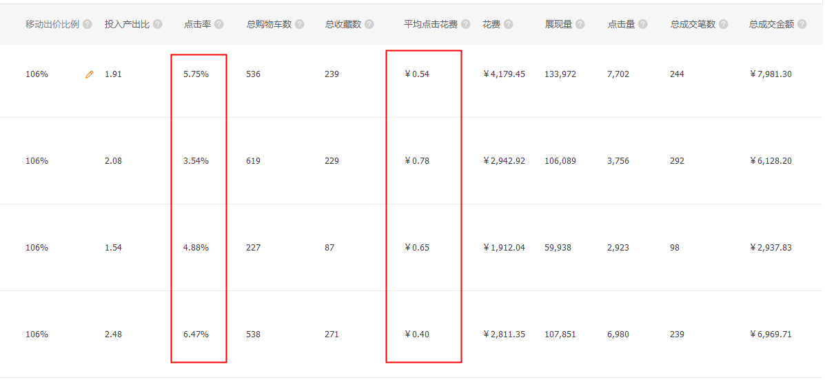Click question mark next to 展现量

580,24
